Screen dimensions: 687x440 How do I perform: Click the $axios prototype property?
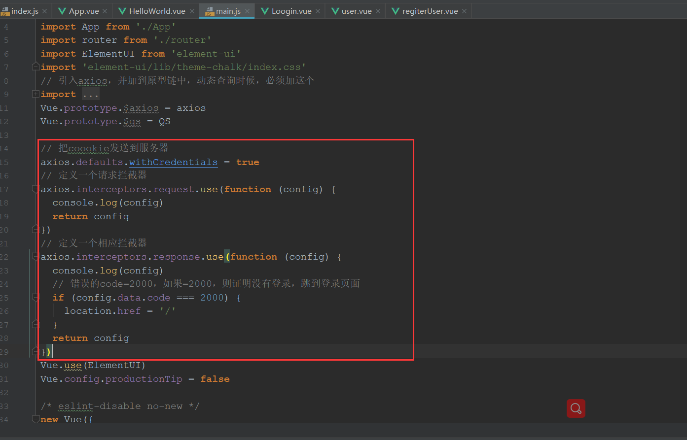[141, 108]
